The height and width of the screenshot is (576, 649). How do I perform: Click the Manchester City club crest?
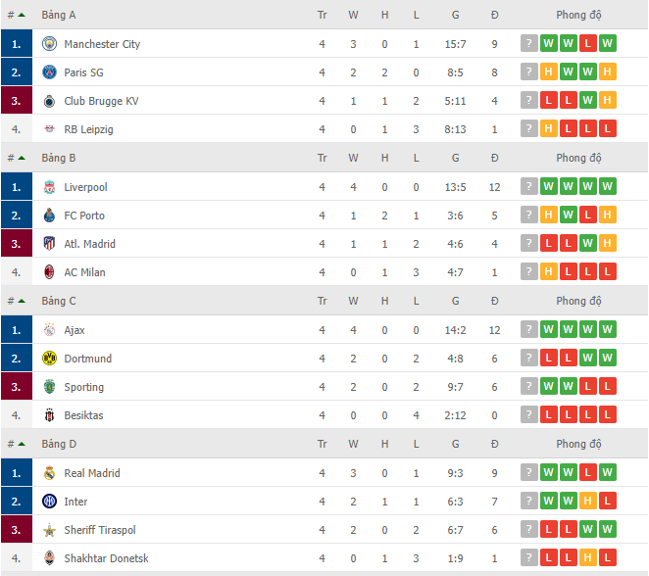49,43
